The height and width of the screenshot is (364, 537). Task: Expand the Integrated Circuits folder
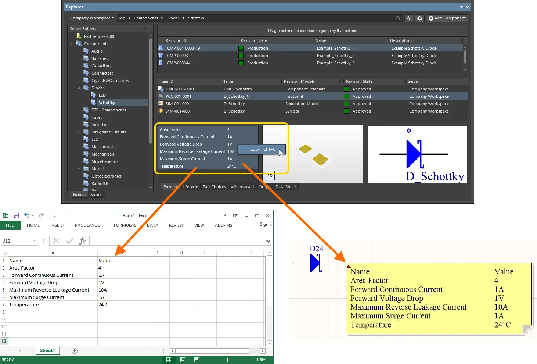79,132
